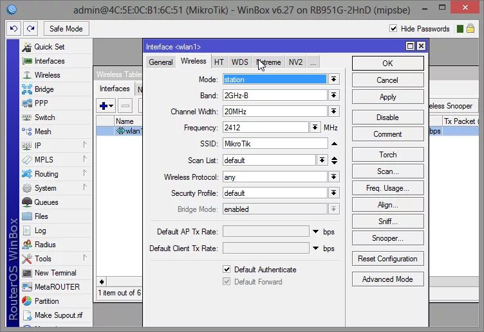Open the Log icon
This screenshot has width=484, height=332.
(27, 231)
